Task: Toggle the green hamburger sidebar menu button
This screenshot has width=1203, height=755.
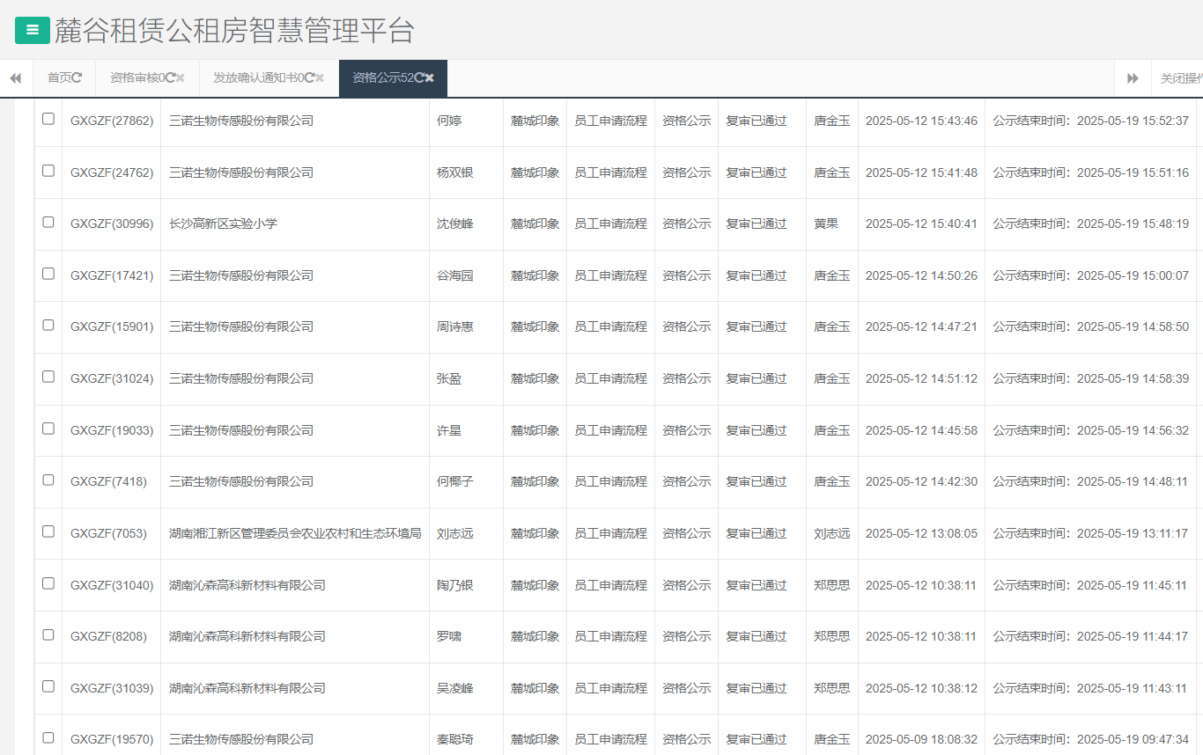Action: 33,30
